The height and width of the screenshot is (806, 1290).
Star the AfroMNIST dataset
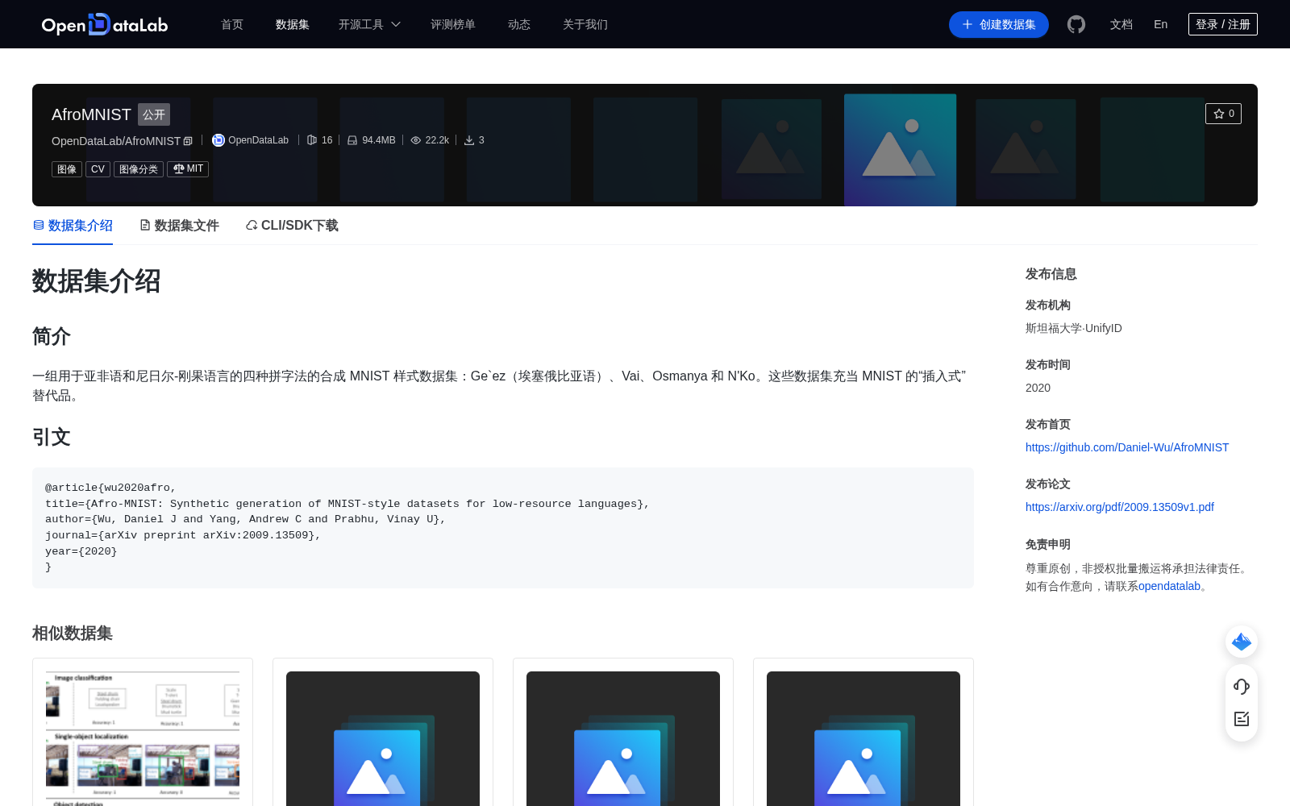pyautogui.click(x=1223, y=114)
